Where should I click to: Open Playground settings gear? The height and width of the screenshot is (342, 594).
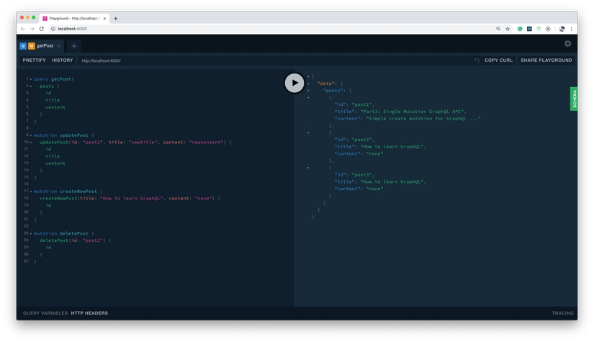[x=567, y=44]
